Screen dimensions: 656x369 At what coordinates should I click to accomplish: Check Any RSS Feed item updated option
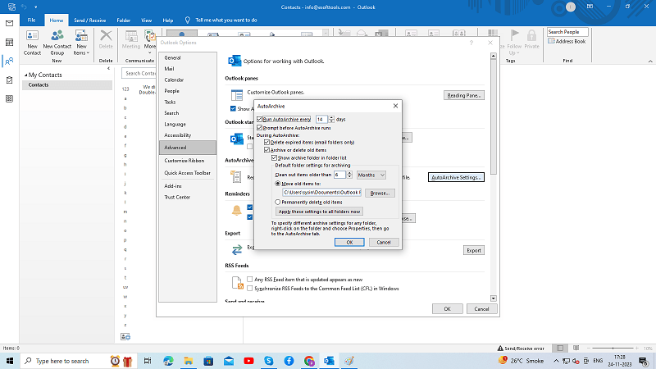coord(250,279)
